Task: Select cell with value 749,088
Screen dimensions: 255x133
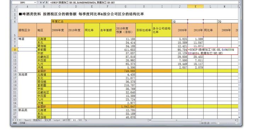Action: (x=125, y=71)
